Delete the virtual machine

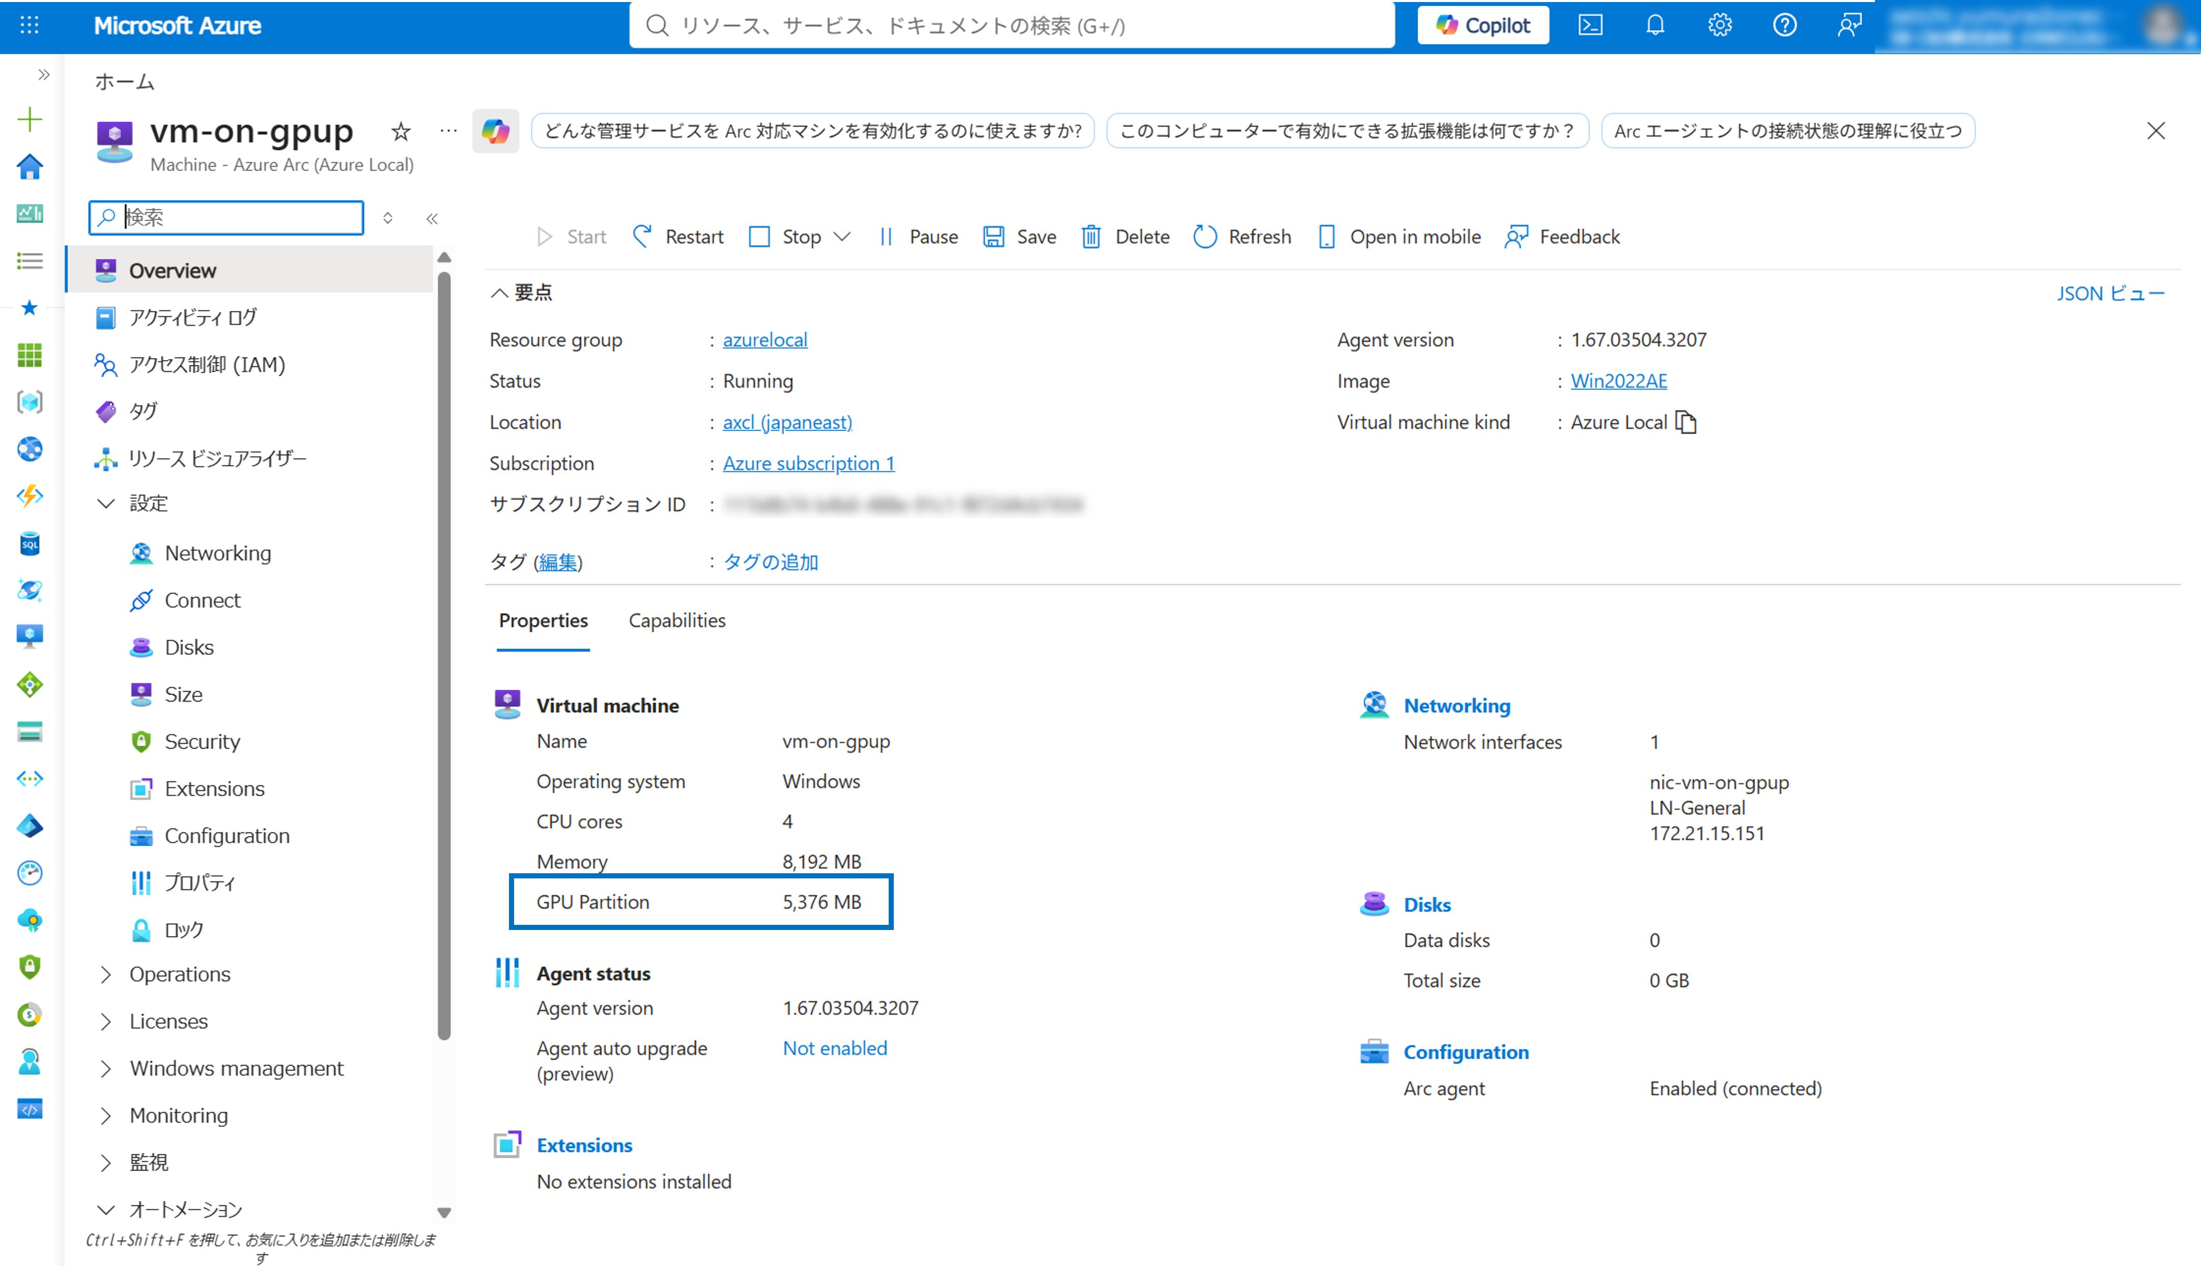pos(1126,236)
